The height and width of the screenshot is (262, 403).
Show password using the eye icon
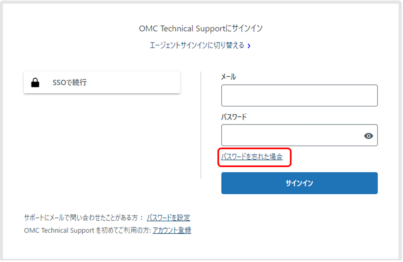pos(368,136)
